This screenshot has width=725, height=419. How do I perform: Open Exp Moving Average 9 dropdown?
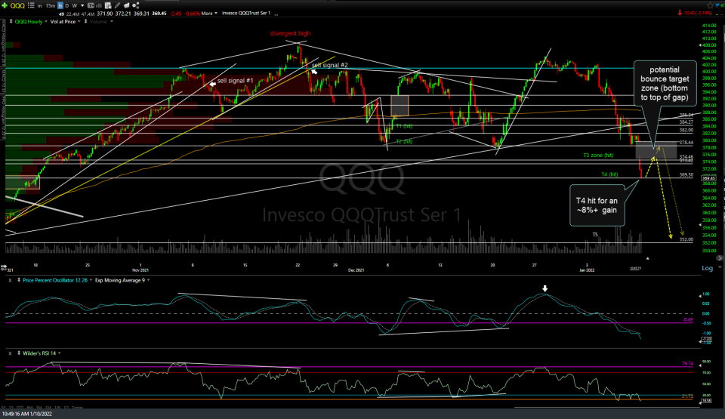148,280
